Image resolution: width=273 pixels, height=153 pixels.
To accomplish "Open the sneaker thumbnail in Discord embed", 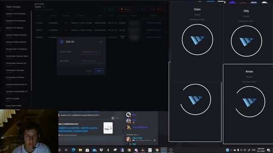I will point(108,128).
